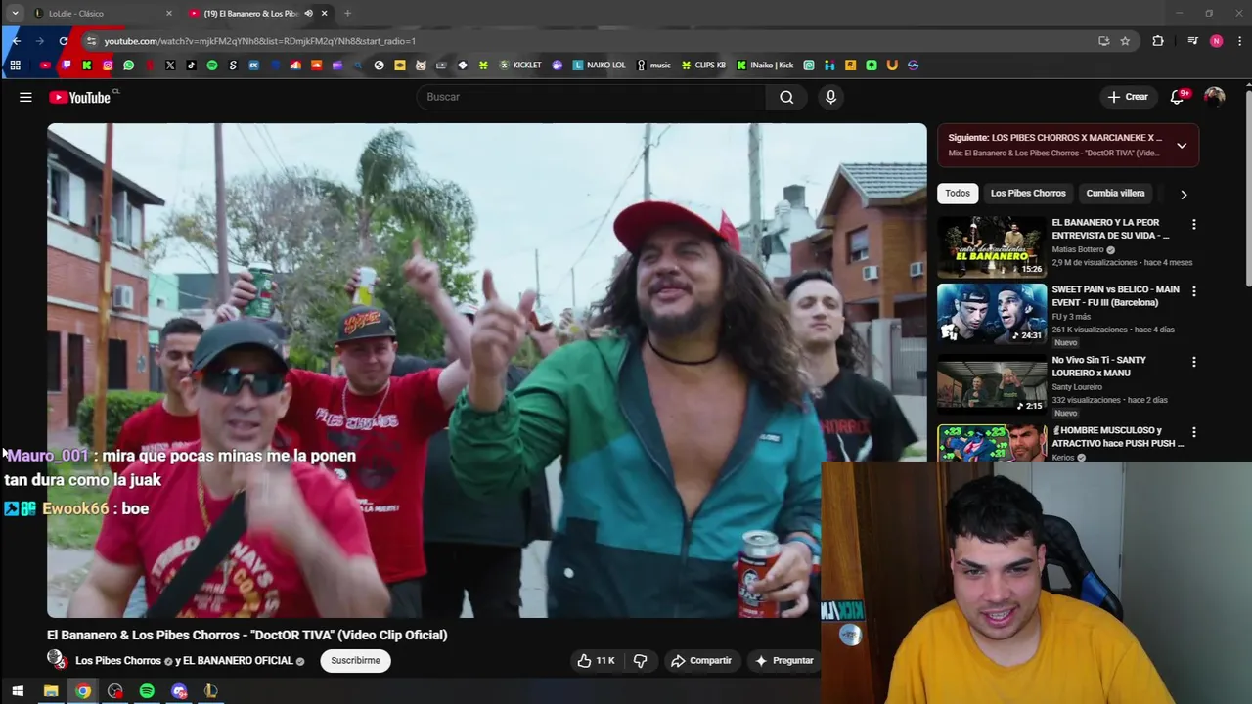Open the TikTok bookmark

191,66
